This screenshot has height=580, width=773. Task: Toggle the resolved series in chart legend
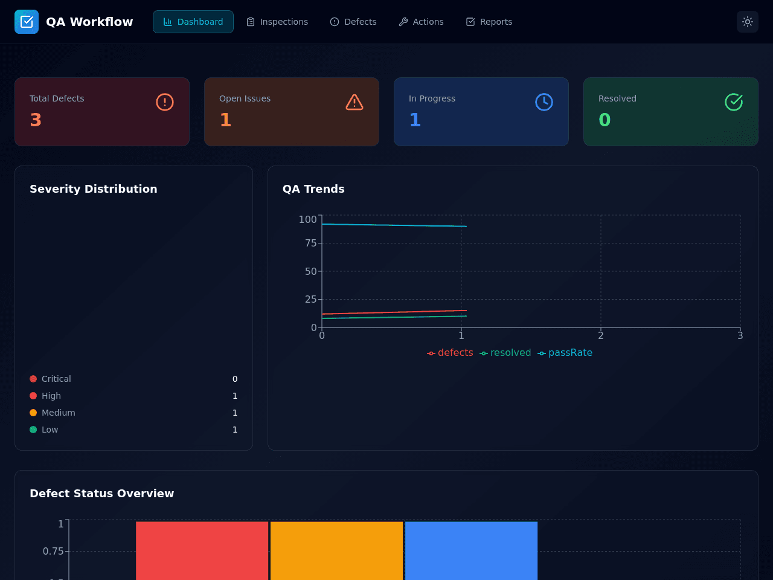505,353
